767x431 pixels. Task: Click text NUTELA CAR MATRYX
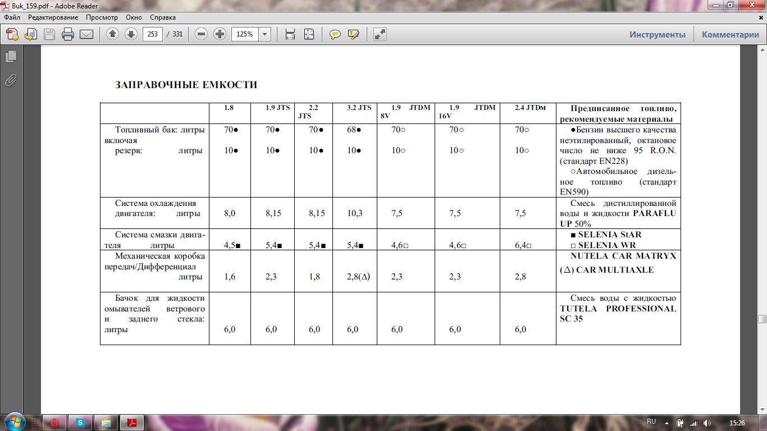(x=623, y=256)
